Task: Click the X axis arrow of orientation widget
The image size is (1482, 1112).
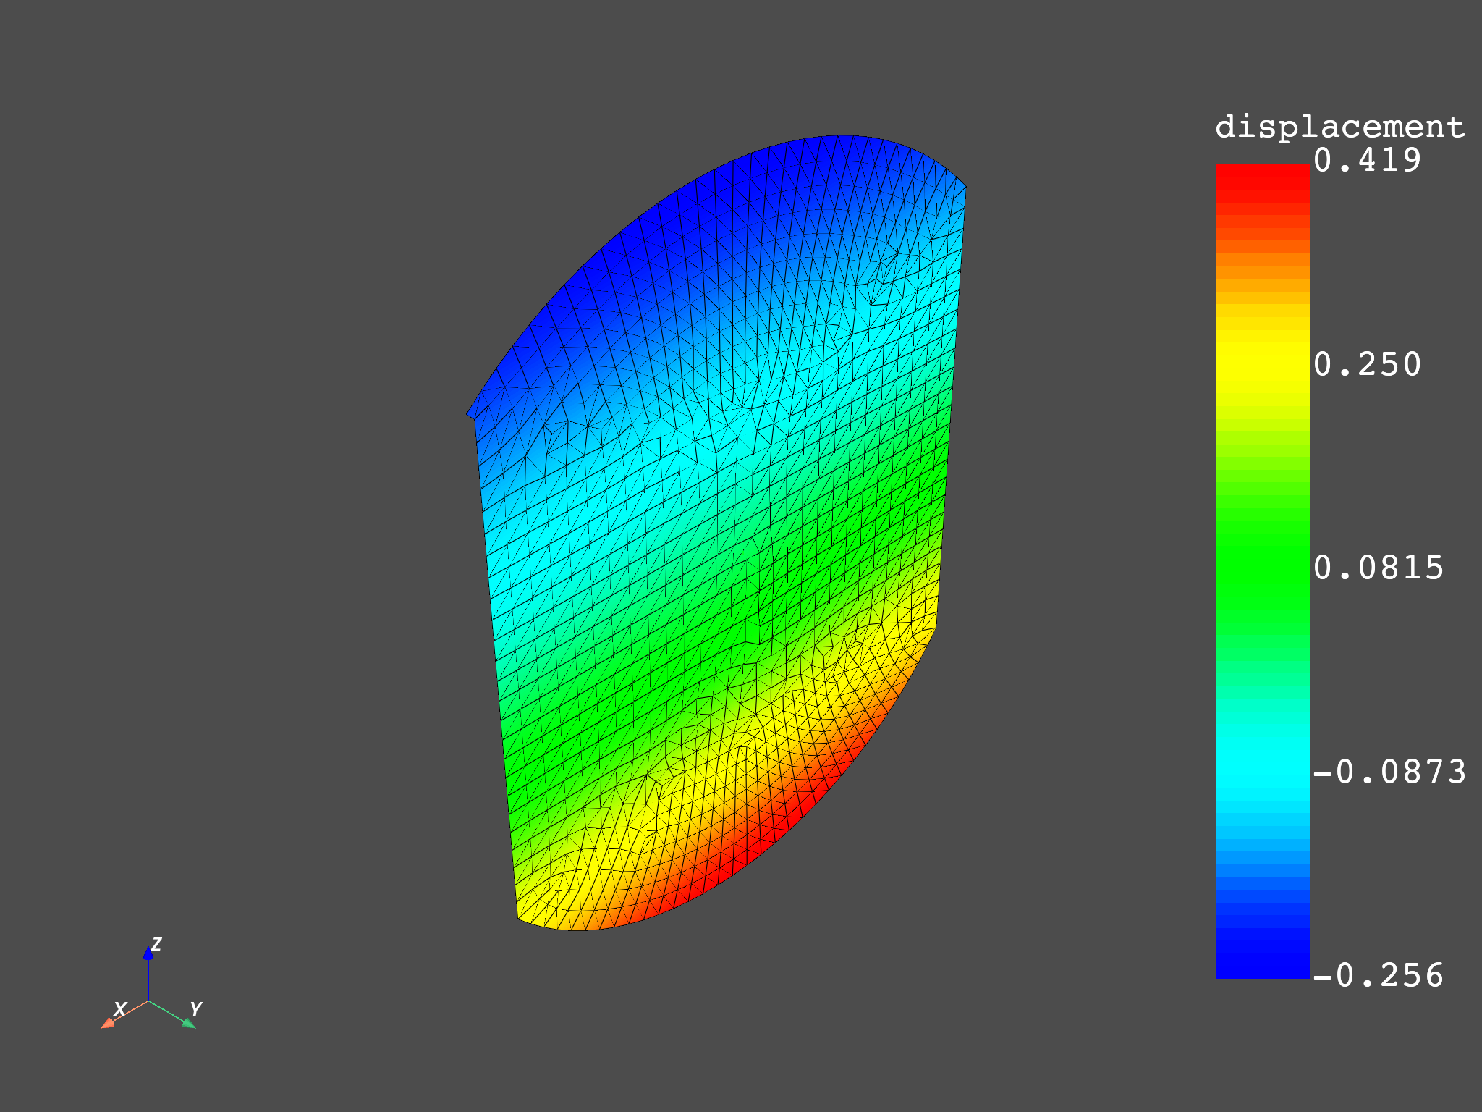Action: (x=108, y=1022)
